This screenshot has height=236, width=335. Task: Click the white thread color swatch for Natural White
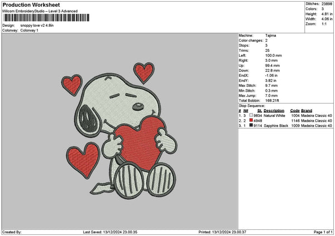pyautogui.click(x=251, y=115)
